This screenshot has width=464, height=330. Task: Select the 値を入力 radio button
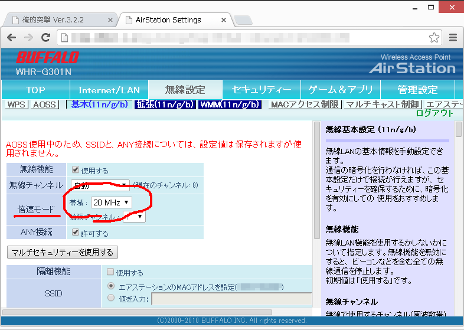(x=111, y=298)
